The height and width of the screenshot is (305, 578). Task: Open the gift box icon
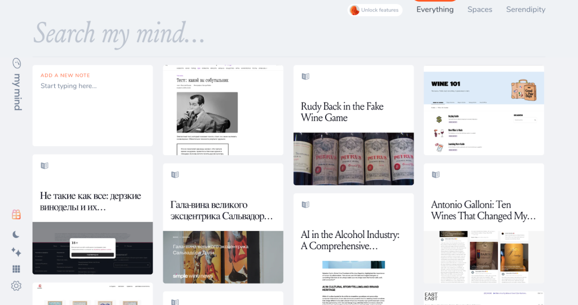pos(16,214)
